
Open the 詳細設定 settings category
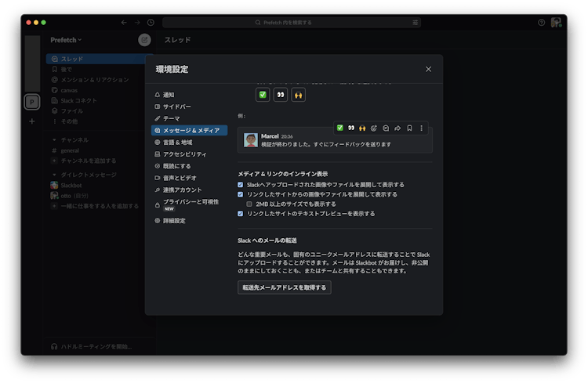coord(174,221)
